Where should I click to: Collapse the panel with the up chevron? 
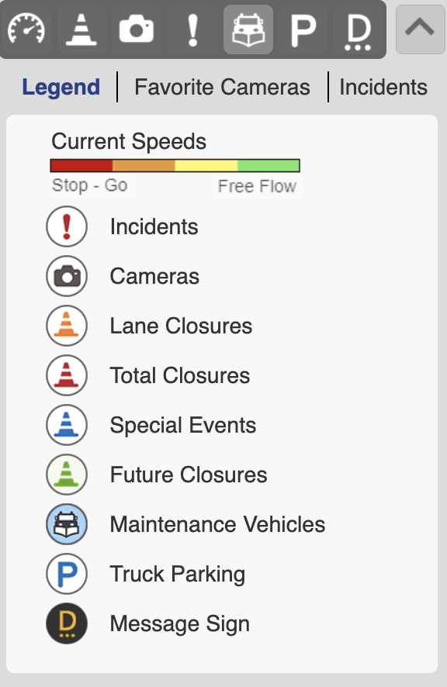(421, 29)
